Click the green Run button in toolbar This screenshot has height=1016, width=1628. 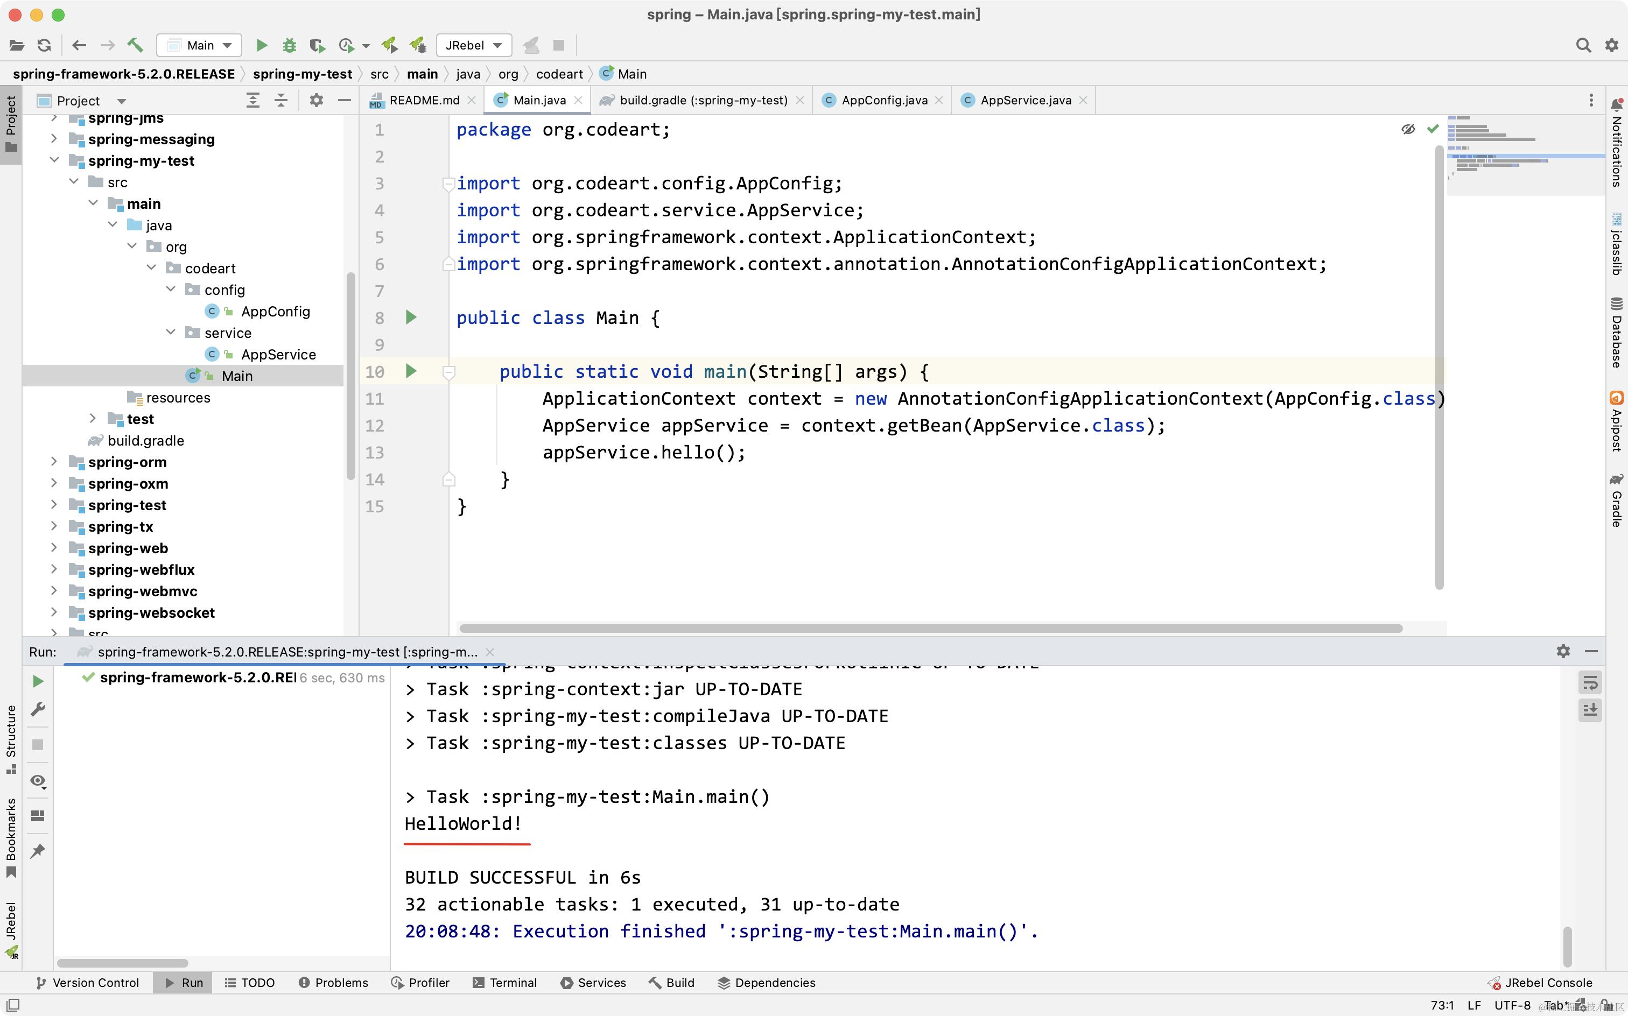[262, 45]
